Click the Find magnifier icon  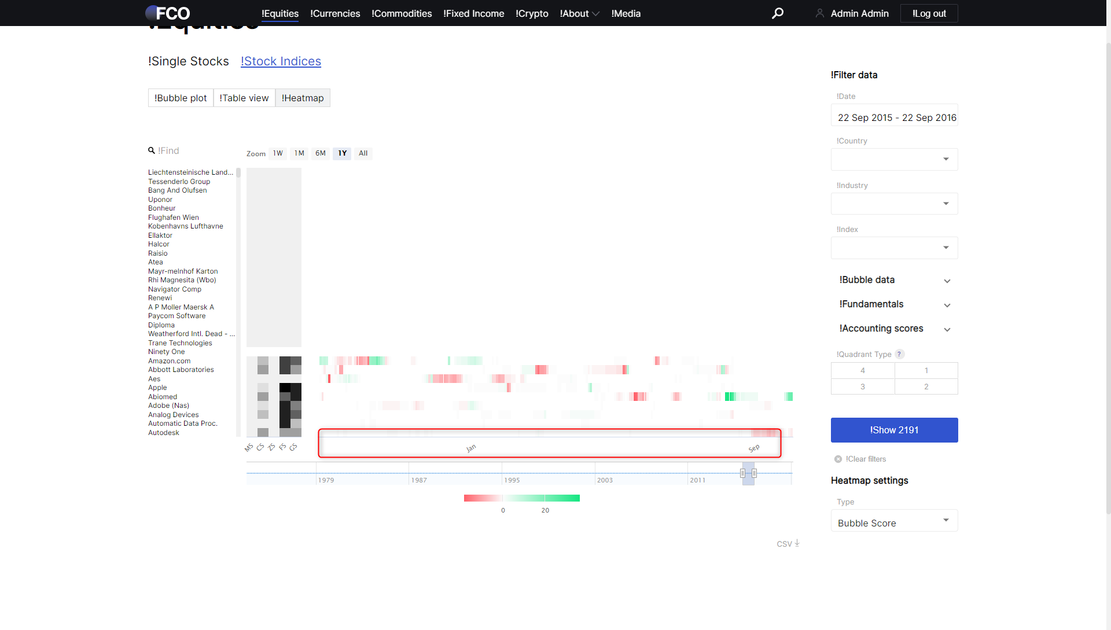152,150
